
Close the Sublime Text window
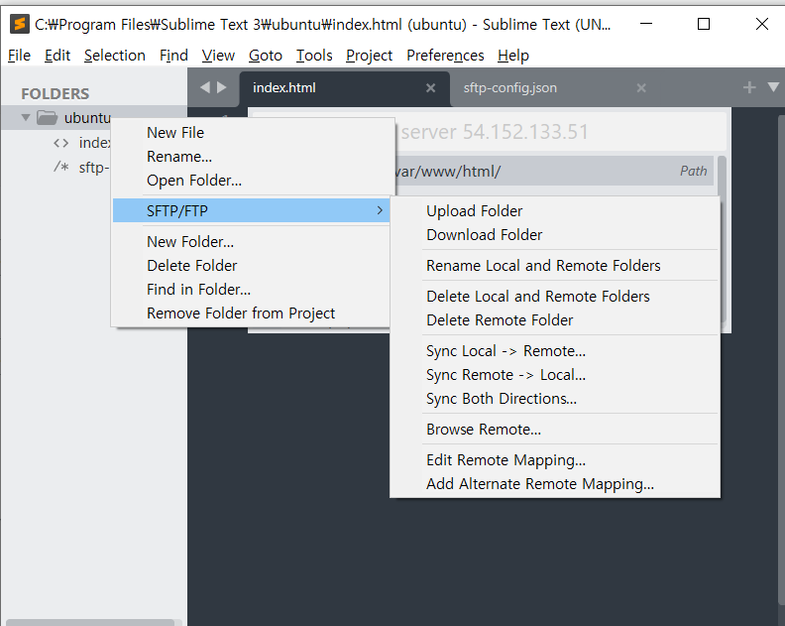(x=761, y=24)
